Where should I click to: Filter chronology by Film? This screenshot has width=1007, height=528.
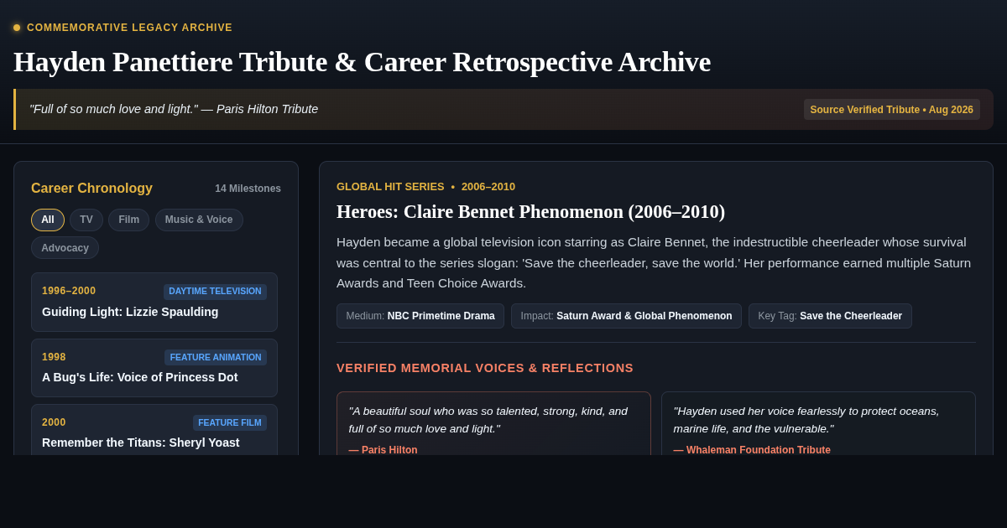point(128,220)
